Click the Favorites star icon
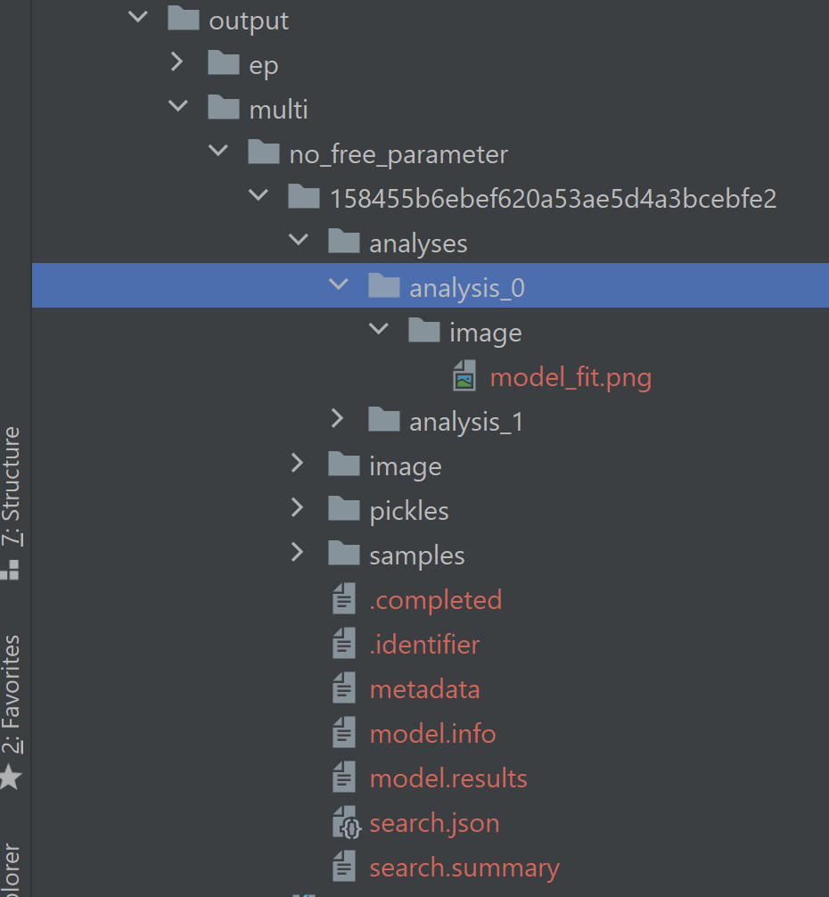The width and height of the screenshot is (829, 897). click(11, 777)
